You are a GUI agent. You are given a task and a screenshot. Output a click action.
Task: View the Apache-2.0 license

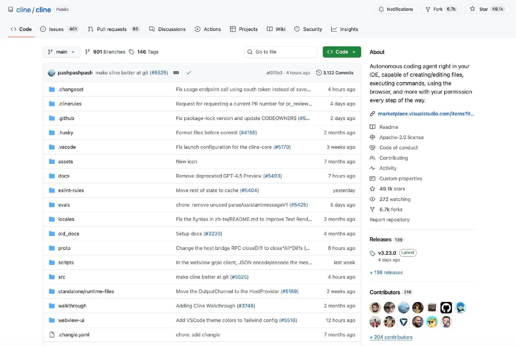(x=402, y=137)
